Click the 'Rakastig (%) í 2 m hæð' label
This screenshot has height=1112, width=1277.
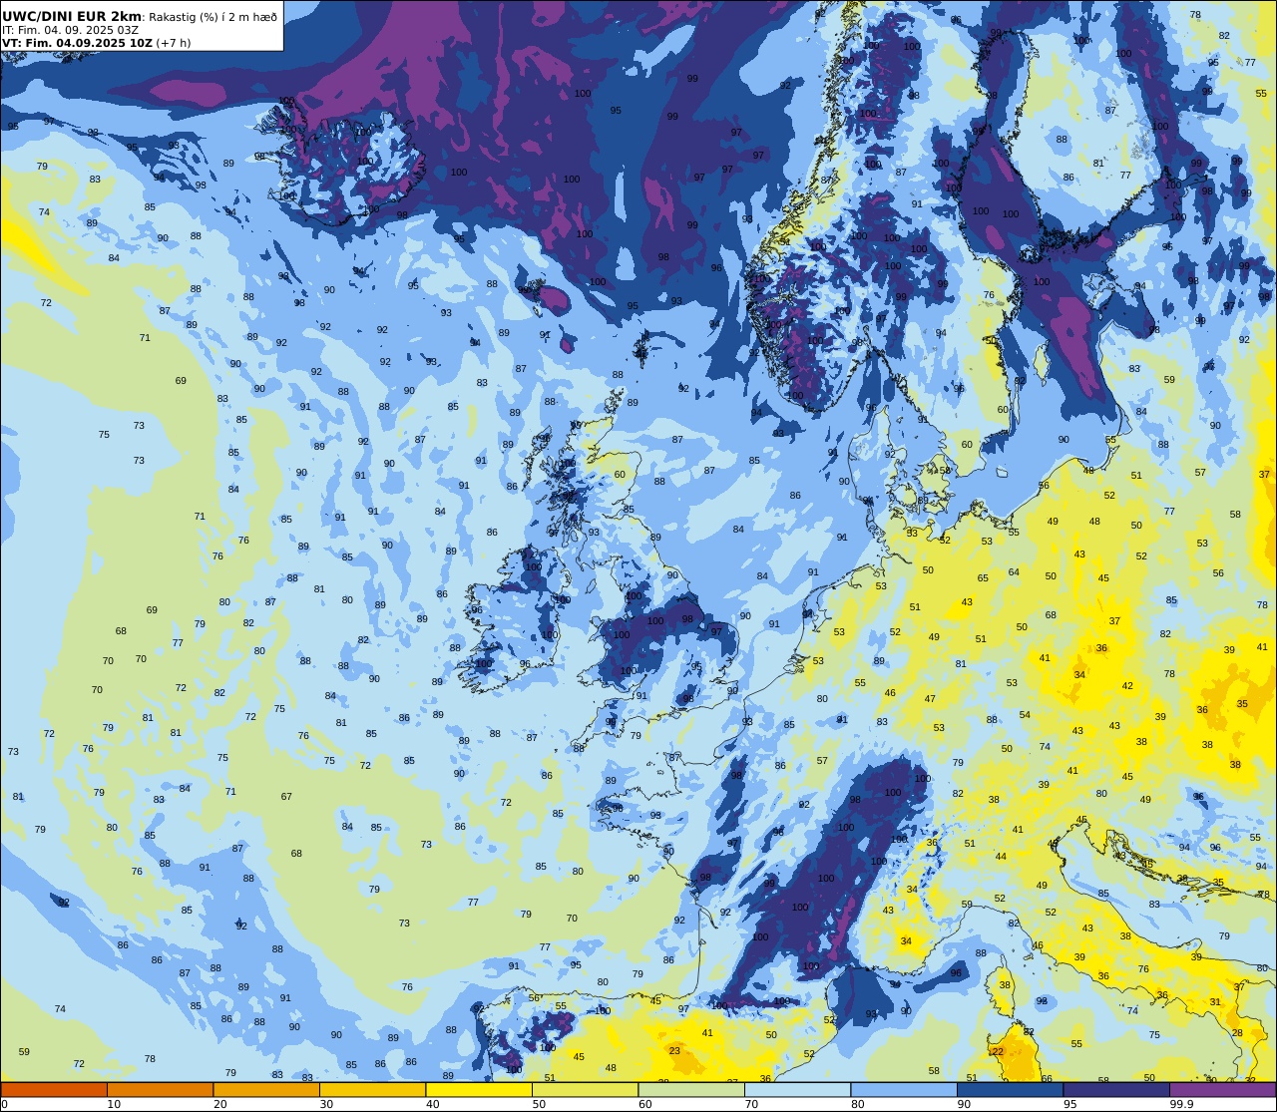pos(213,17)
